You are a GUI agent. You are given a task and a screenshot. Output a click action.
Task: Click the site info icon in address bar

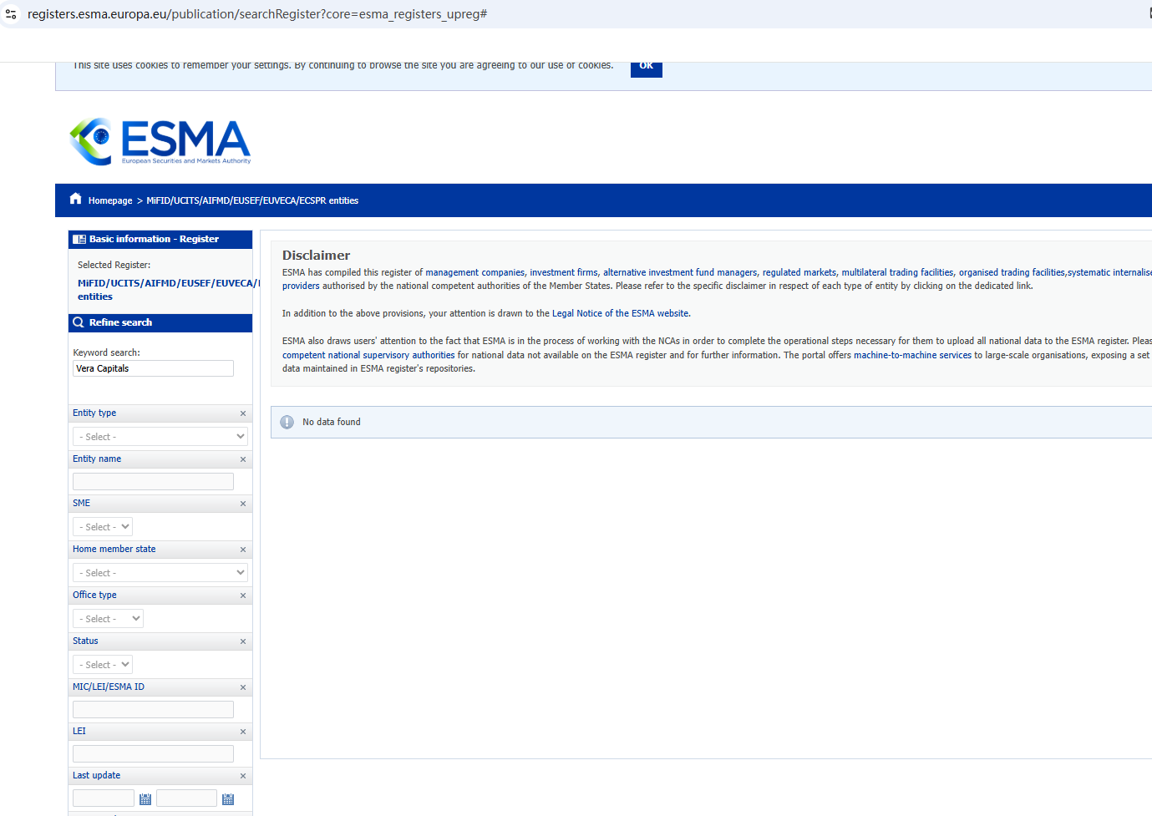[11, 14]
